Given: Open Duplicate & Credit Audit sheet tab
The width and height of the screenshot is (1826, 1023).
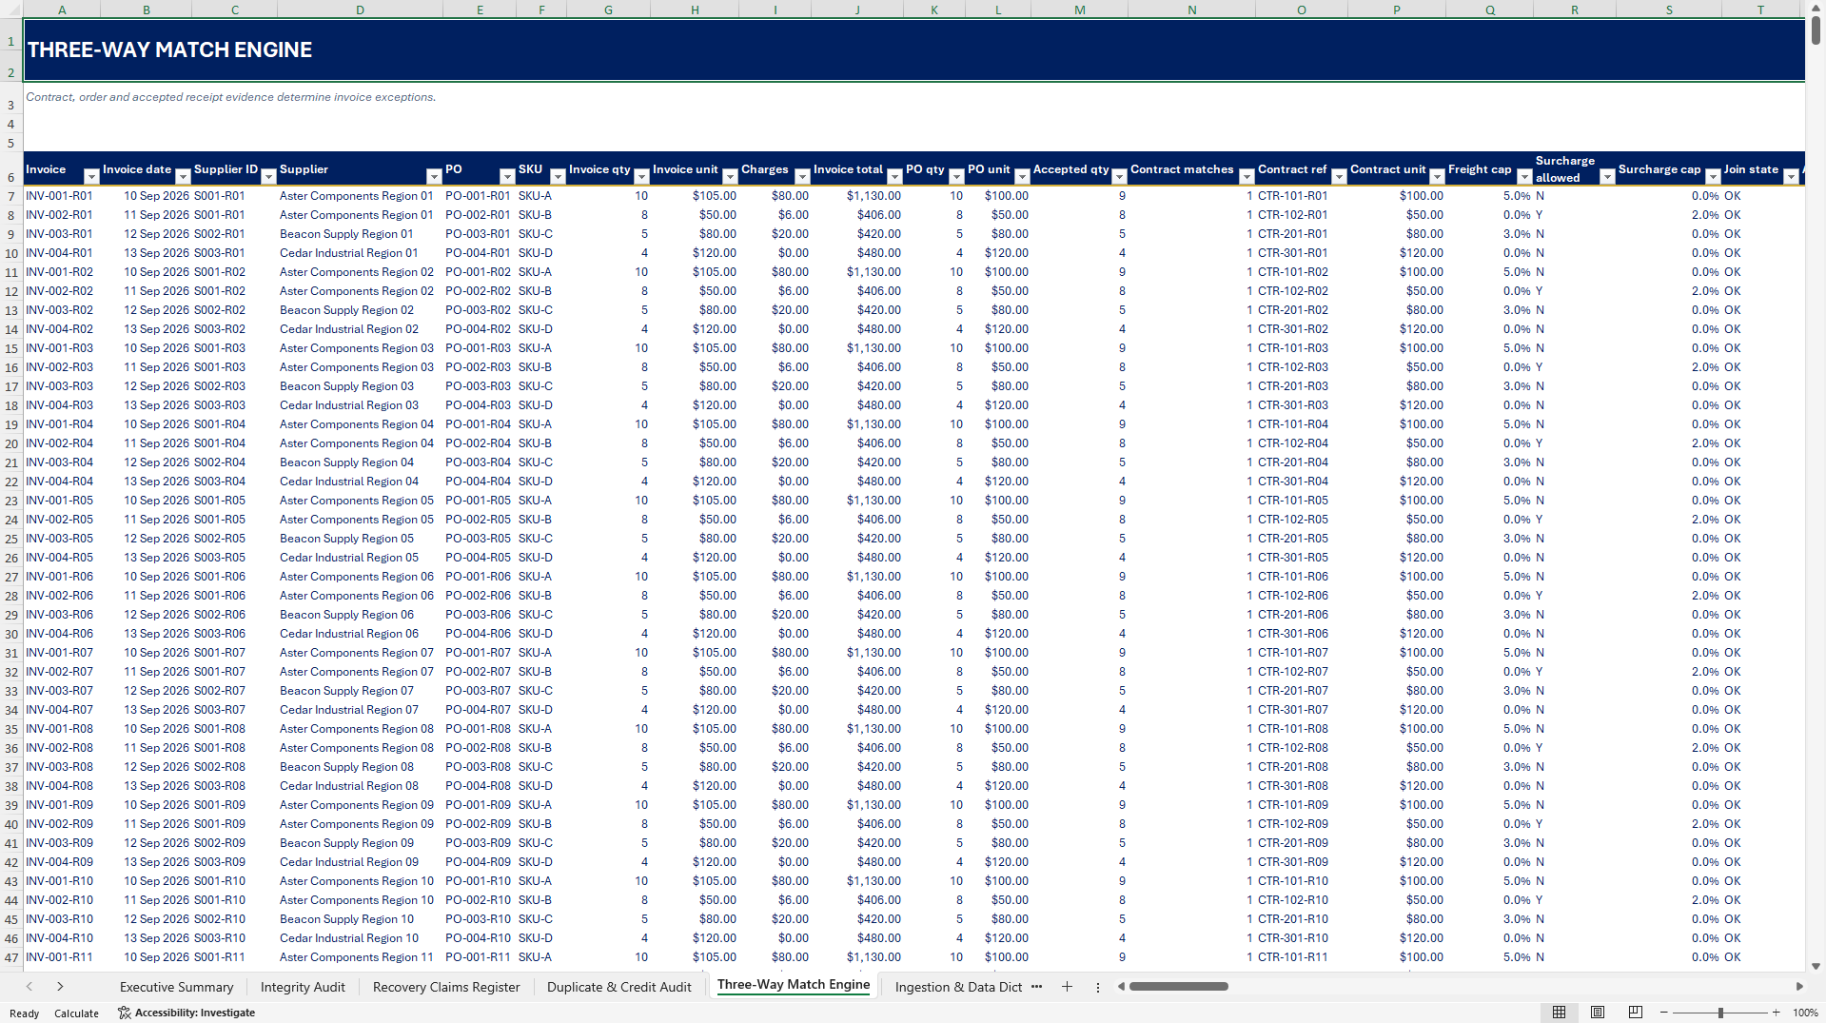Looking at the screenshot, I should tap(618, 987).
